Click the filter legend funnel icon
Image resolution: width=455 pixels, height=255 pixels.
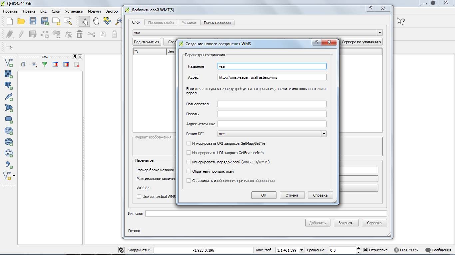pos(45,64)
